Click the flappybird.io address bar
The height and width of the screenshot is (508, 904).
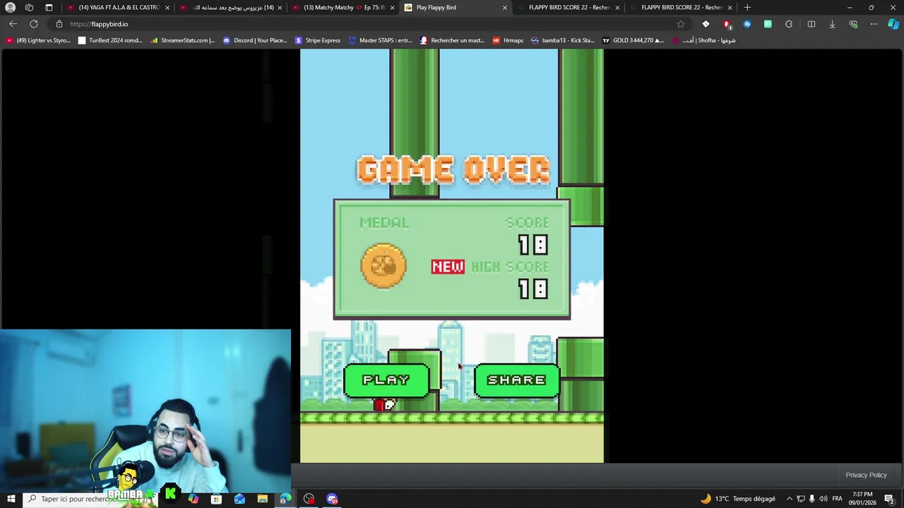(x=367, y=24)
